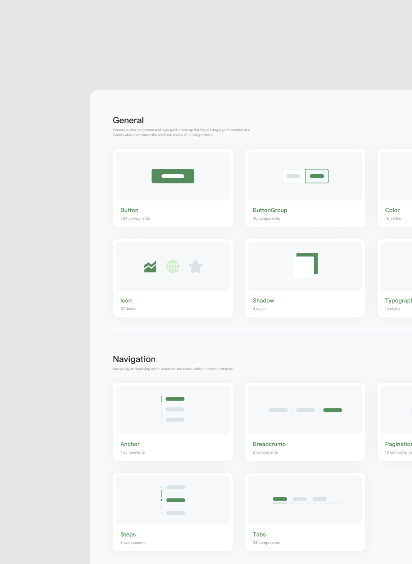This screenshot has height=564, width=412.
Task: Open the Anchor title link
Action: (130, 444)
